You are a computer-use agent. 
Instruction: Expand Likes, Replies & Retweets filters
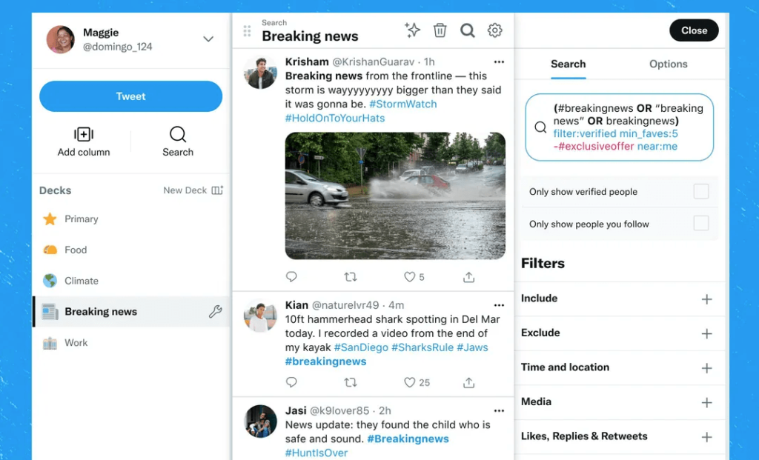[x=706, y=437]
